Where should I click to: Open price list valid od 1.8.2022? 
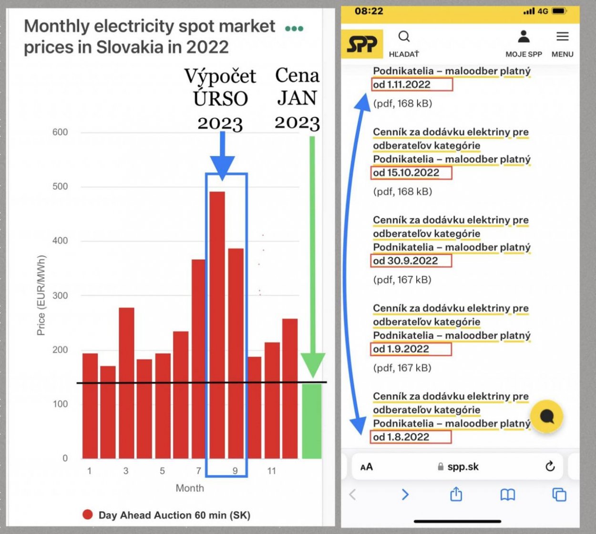tap(410, 437)
